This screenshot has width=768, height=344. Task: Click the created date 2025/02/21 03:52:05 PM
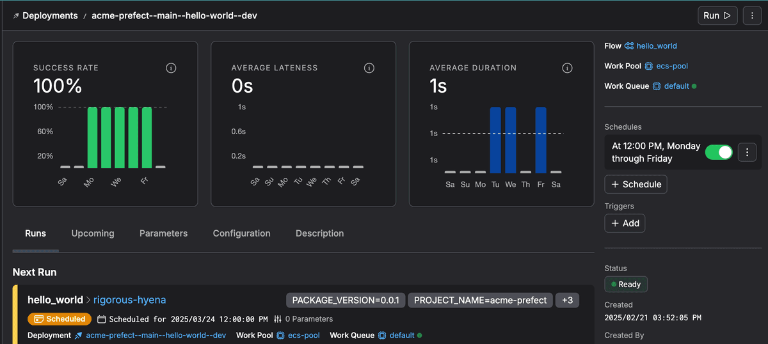pyautogui.click(x=653, y=317)
